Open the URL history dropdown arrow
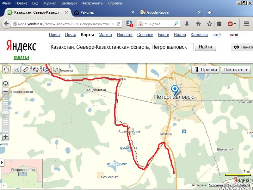 pos(113,24)
